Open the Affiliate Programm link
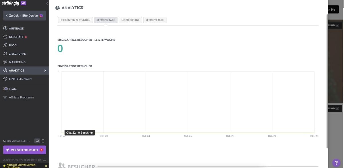Viewport: 344px width, 168px height. (21, 97)
